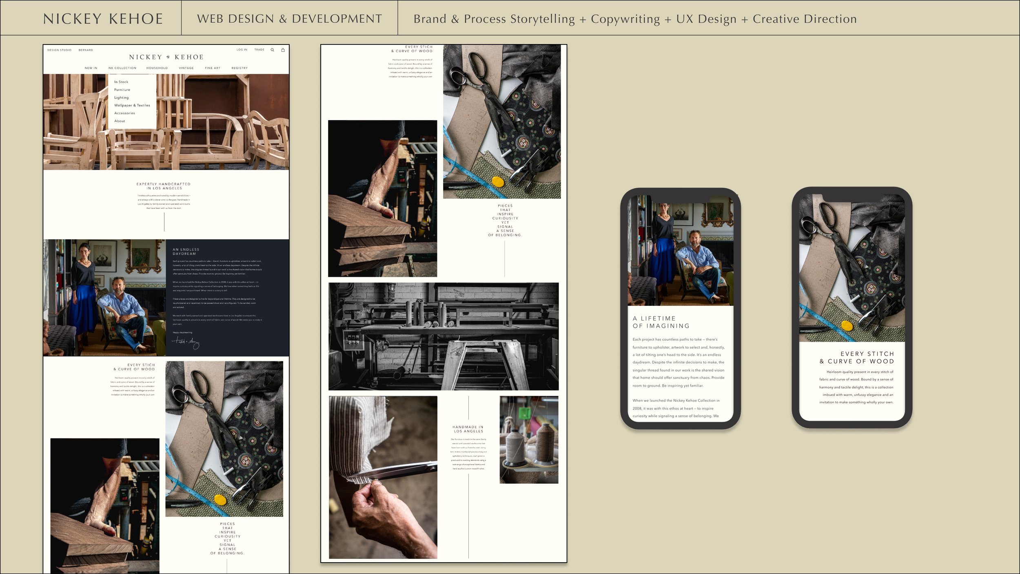Open the shopping bag icon in site header
The height and width of the screenshot is (574, 1020).
click(x=283, y=50)
